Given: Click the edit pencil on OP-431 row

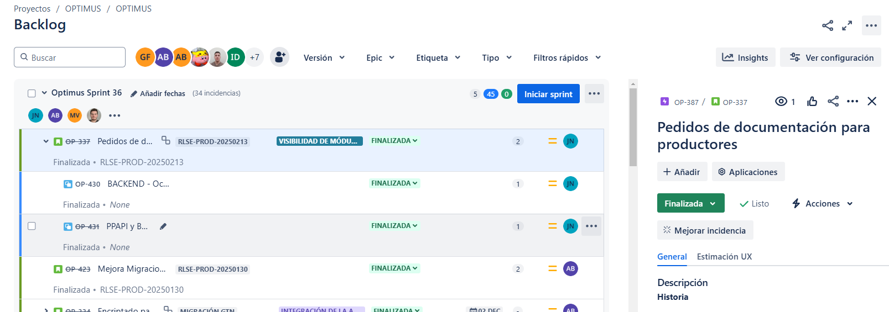Looking at the screenshot, I should coord(163,226).
